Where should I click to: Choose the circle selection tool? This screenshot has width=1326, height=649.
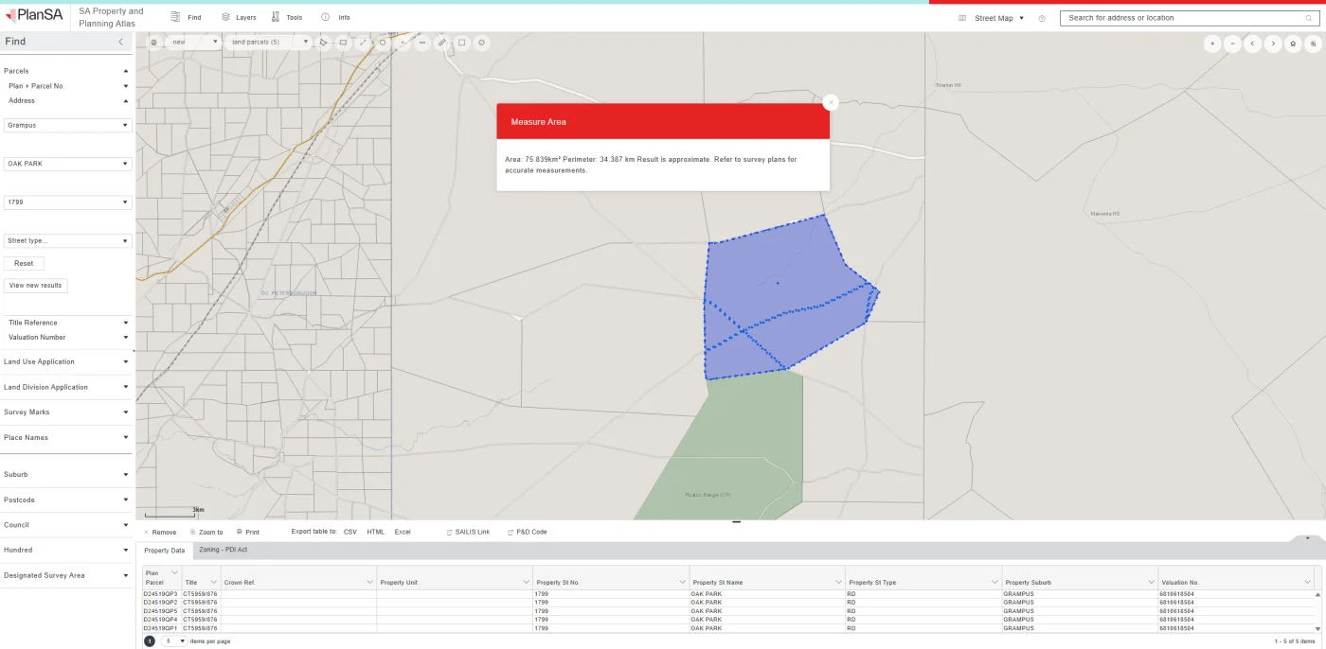click(383, 43)
